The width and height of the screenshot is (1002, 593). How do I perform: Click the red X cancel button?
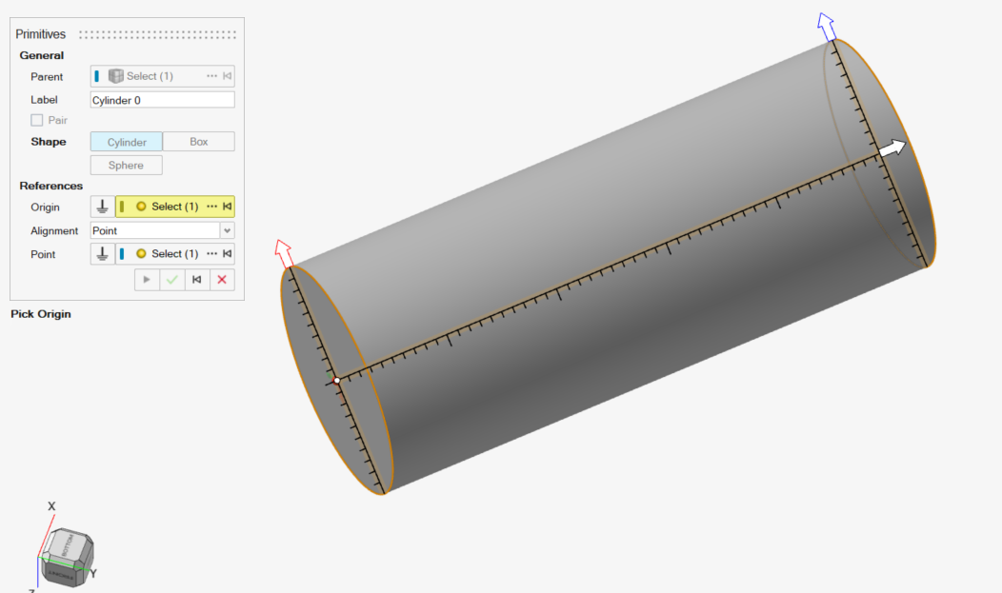coord(222,280)
